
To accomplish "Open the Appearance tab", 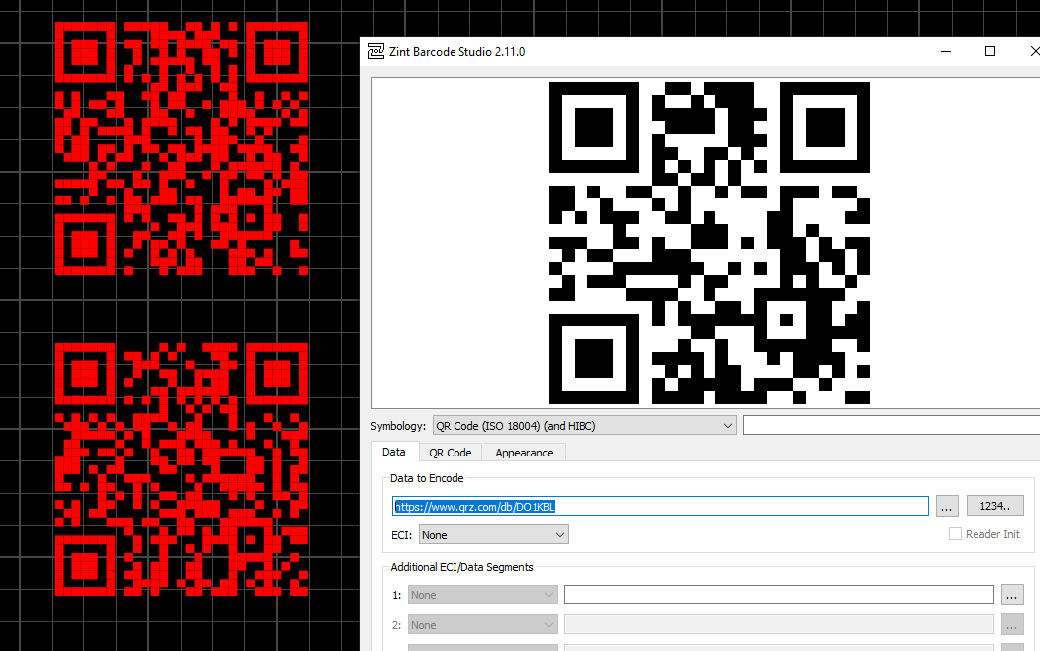I will (524, 453).
